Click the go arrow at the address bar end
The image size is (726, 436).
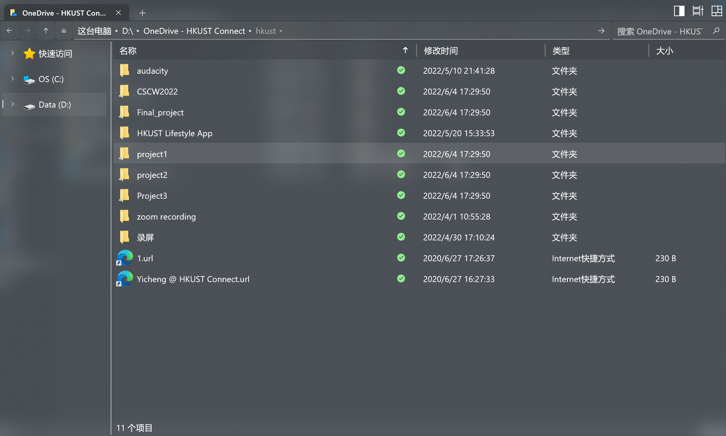coord(602,30)
